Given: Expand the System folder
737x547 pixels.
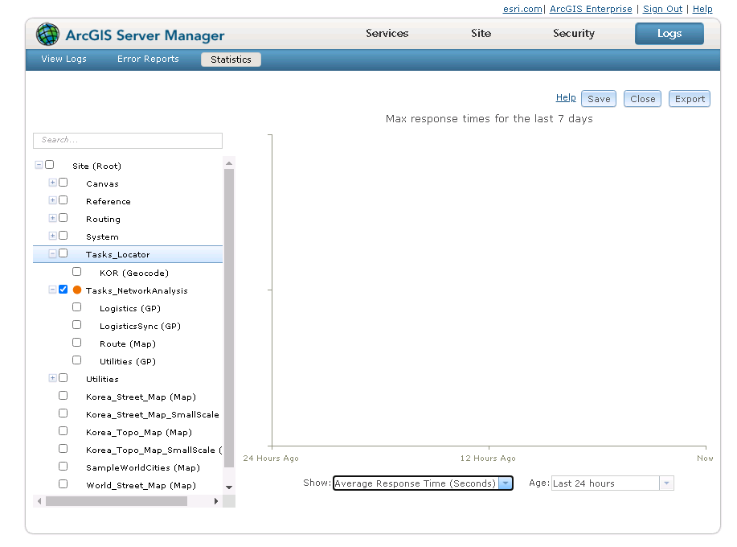Looking at the screenshot, I should [53, 236].
